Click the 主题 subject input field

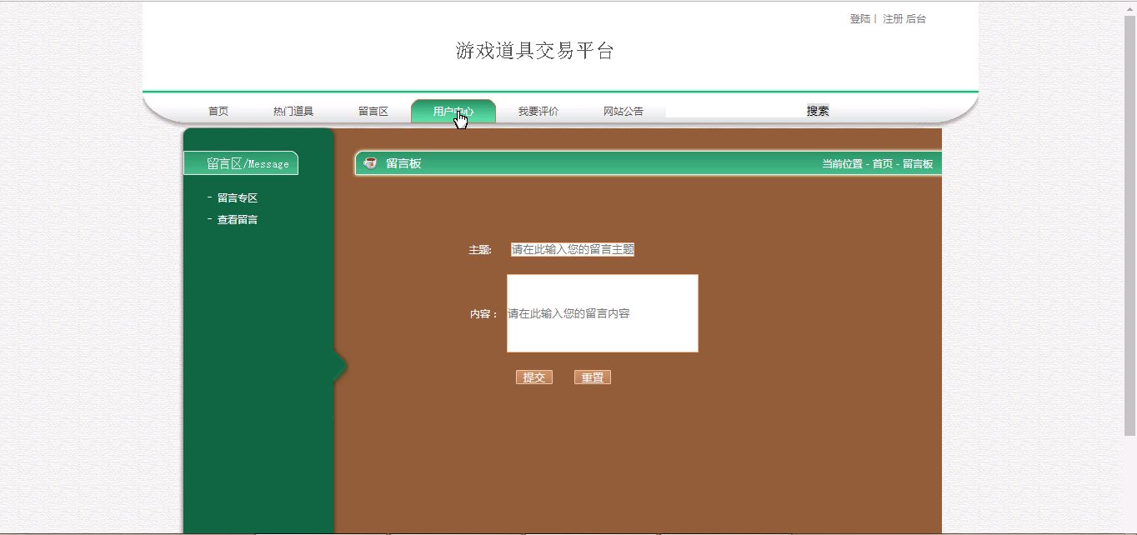point(573,249)
